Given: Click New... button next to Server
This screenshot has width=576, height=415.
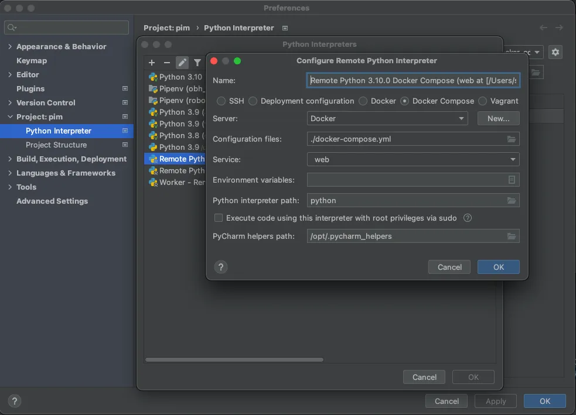Looking at the screenshot, I should (x=498, y=118).
